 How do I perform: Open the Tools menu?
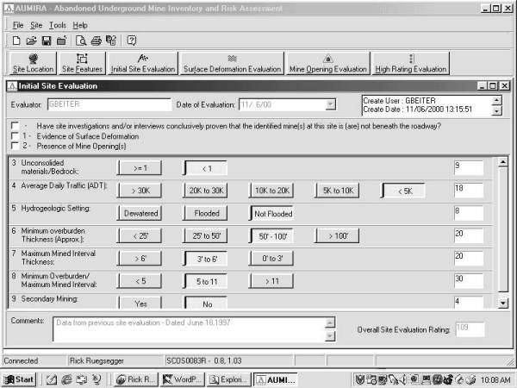(x=57, y=25)
